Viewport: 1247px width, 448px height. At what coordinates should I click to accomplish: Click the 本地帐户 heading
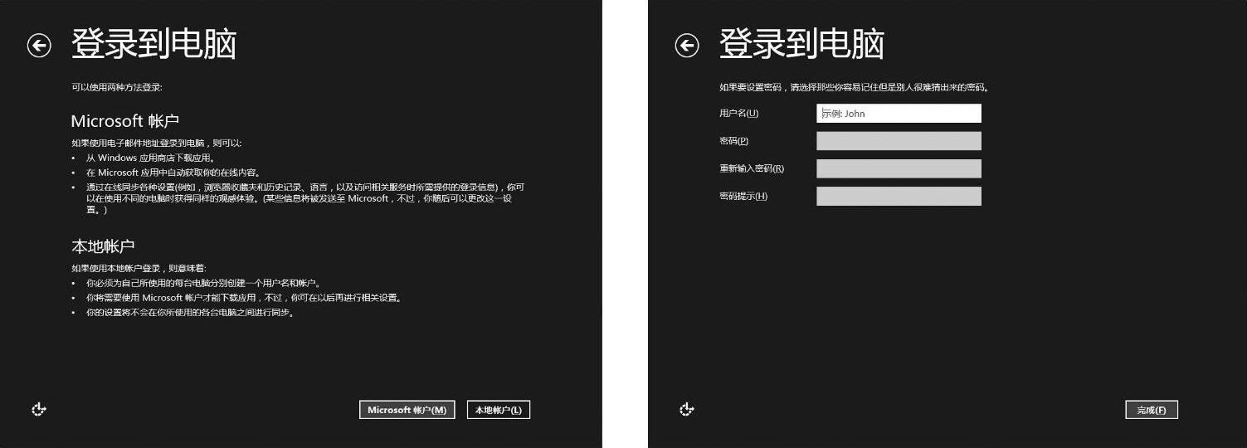coord(103,246)
